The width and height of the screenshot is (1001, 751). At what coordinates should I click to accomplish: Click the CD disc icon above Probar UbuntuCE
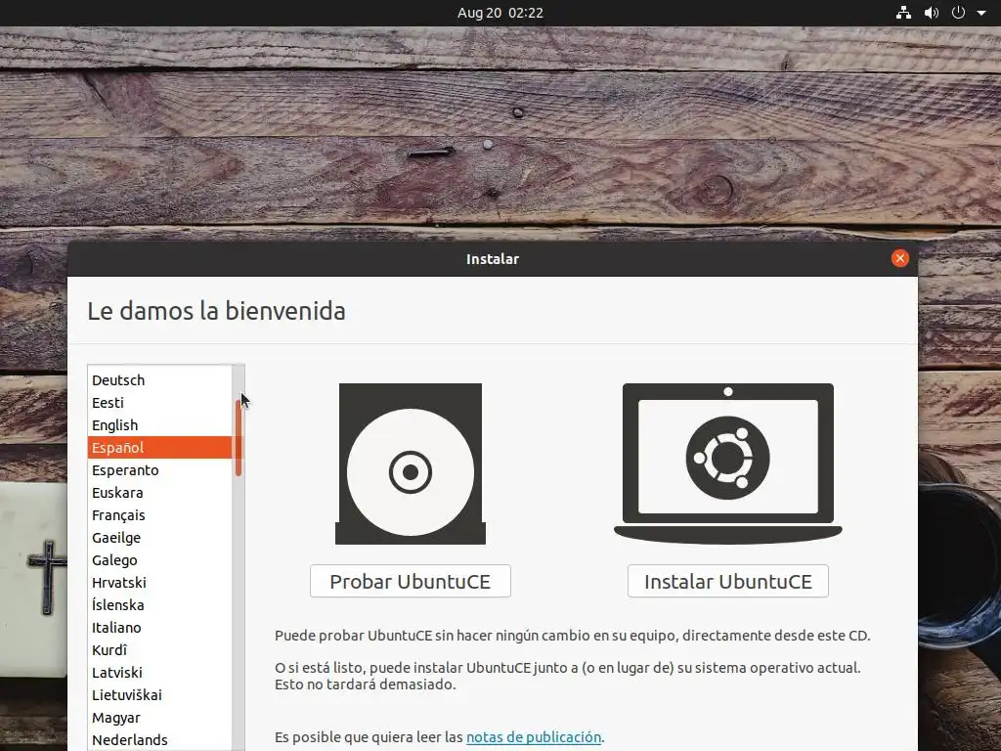[411, 464]
